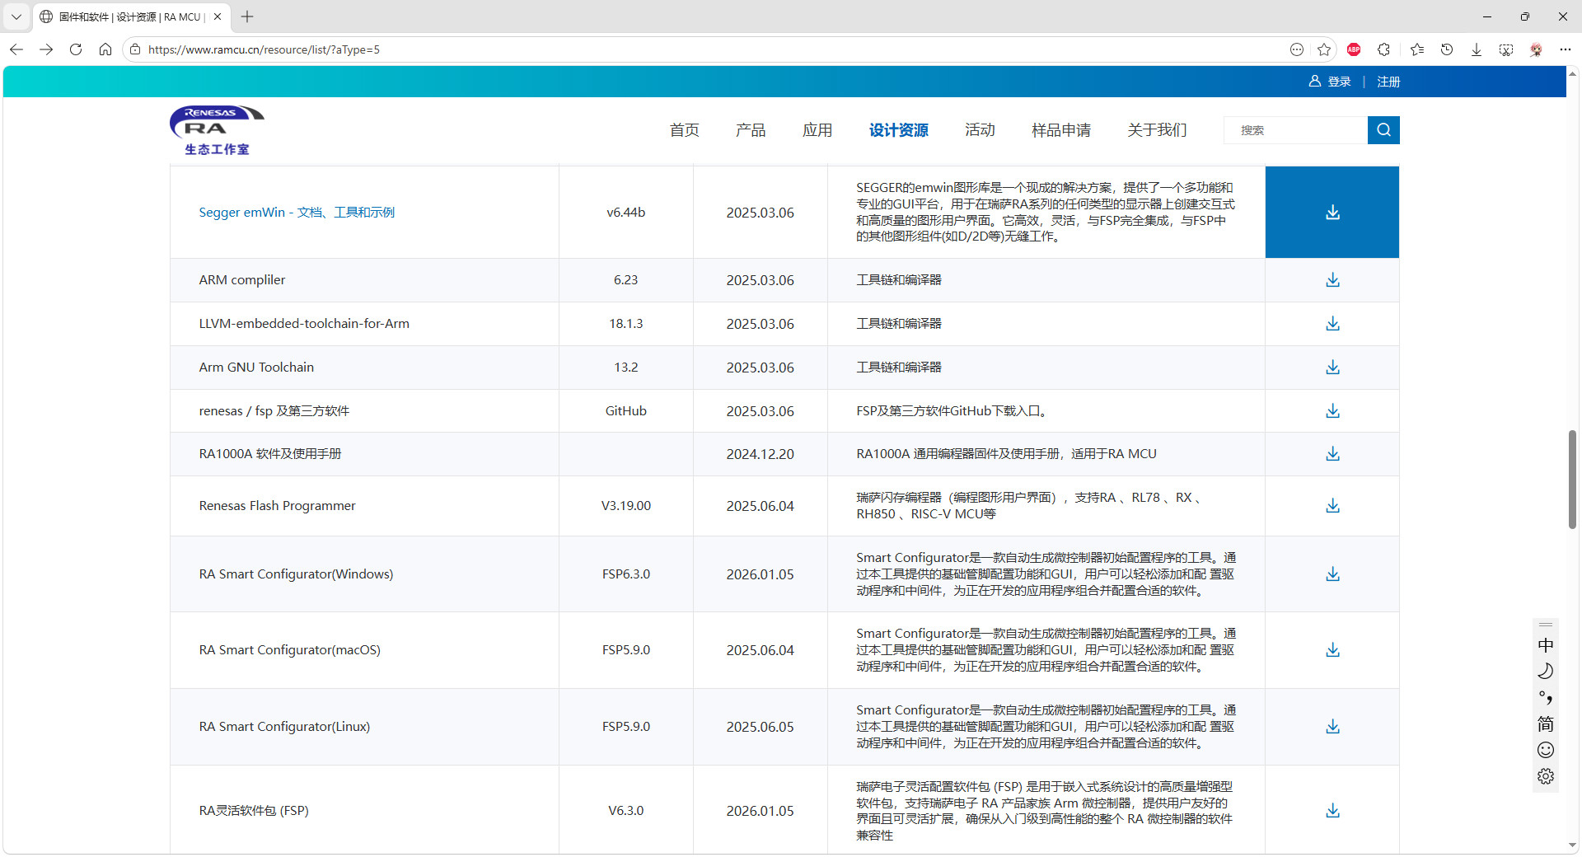1582x857 pixels.
Task: Select the Renesas Flash Programmer name text
Action: tap(278, 506)
